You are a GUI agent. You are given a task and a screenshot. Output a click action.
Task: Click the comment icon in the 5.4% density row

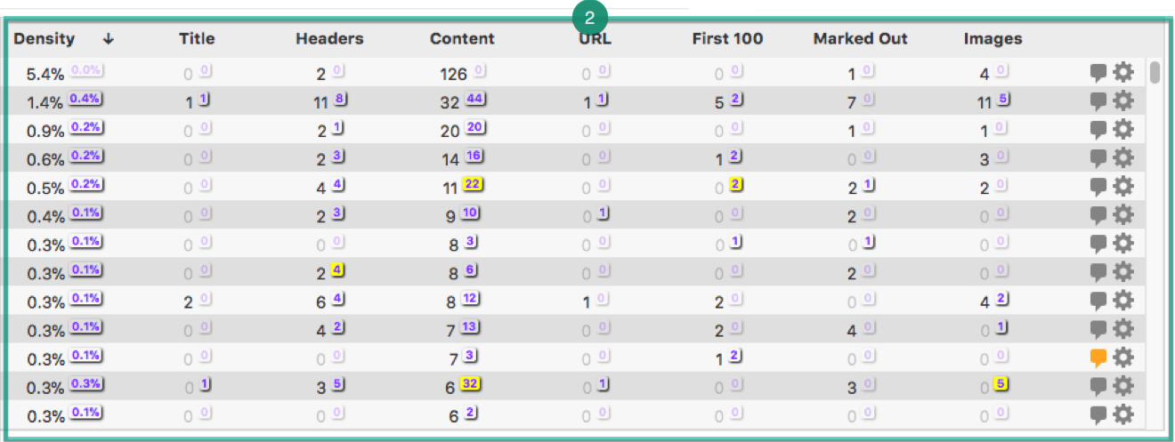(1098, 73)
